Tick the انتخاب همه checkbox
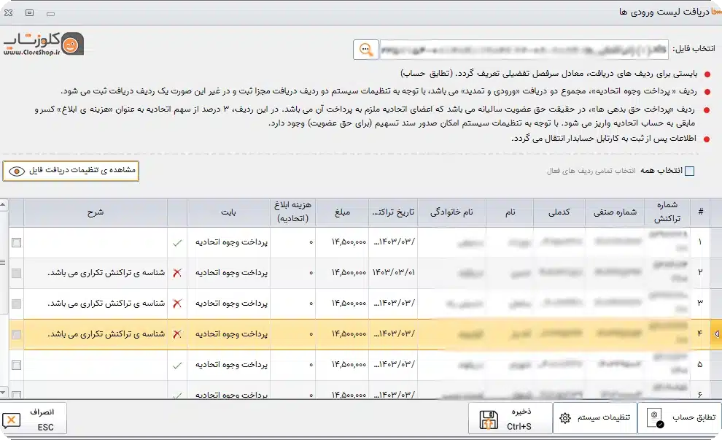This screenshot has height=440, width=722. pyautogui.click(x=689, y=171)
